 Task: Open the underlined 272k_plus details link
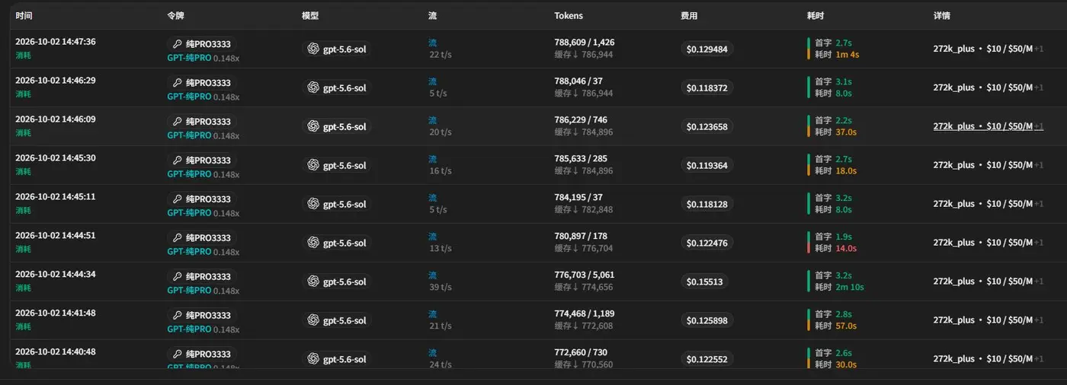click(982, 126)
